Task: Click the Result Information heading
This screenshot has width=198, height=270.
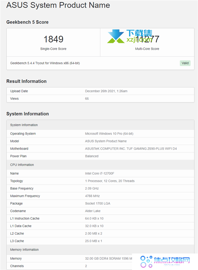Action: pyautogui.click(x=26, y=81)
